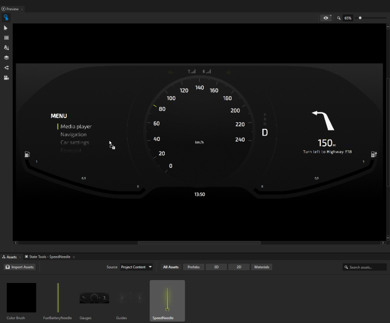Show the Prefabs assets filter

tap(194, 267)
